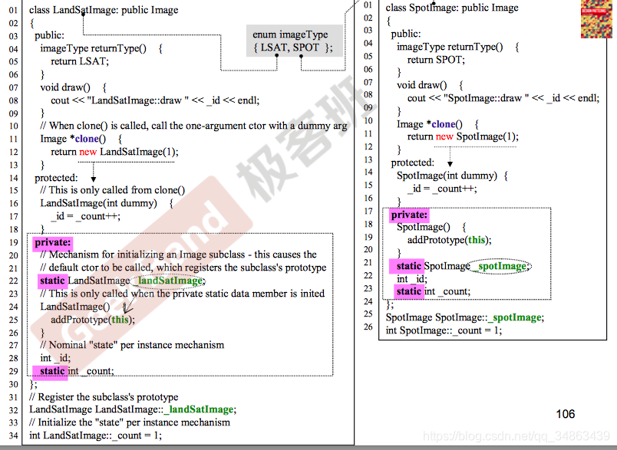The height and width of the screenshot is (450, 617).
Task: Click circled '_spotImage' static member
Action: pos(500,266)
